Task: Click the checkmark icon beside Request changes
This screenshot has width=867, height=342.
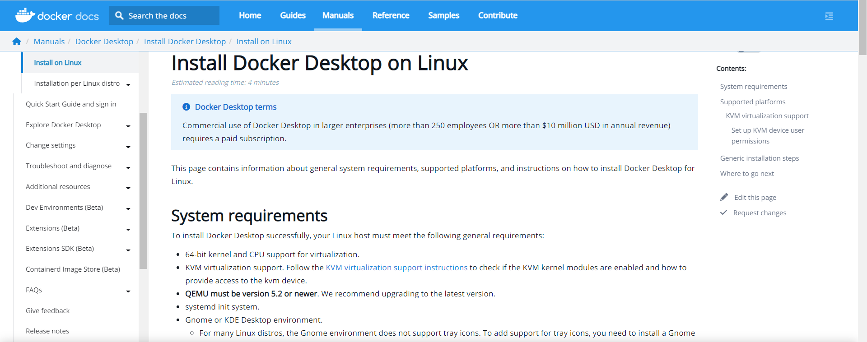Action: click(x=723, y=213)
